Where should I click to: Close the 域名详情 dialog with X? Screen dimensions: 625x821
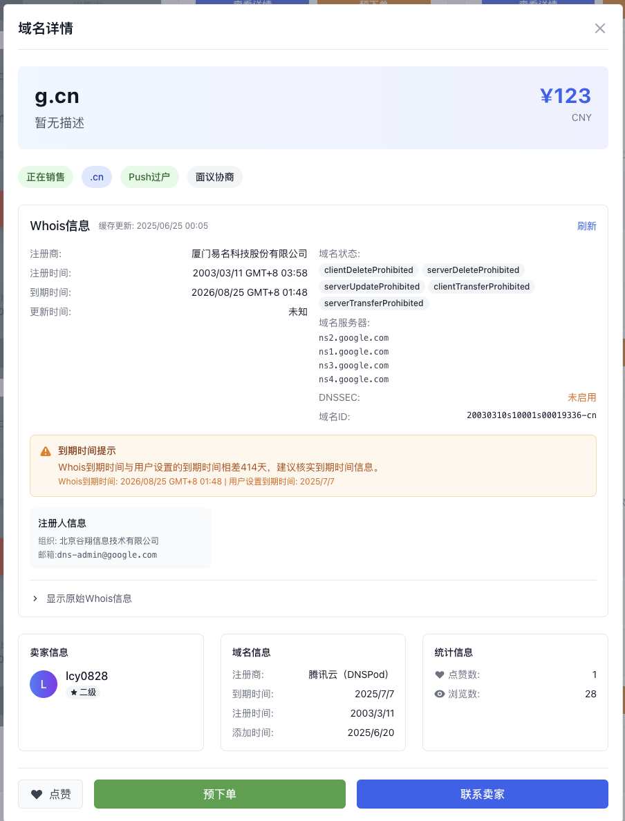click(x=600, y=28)
